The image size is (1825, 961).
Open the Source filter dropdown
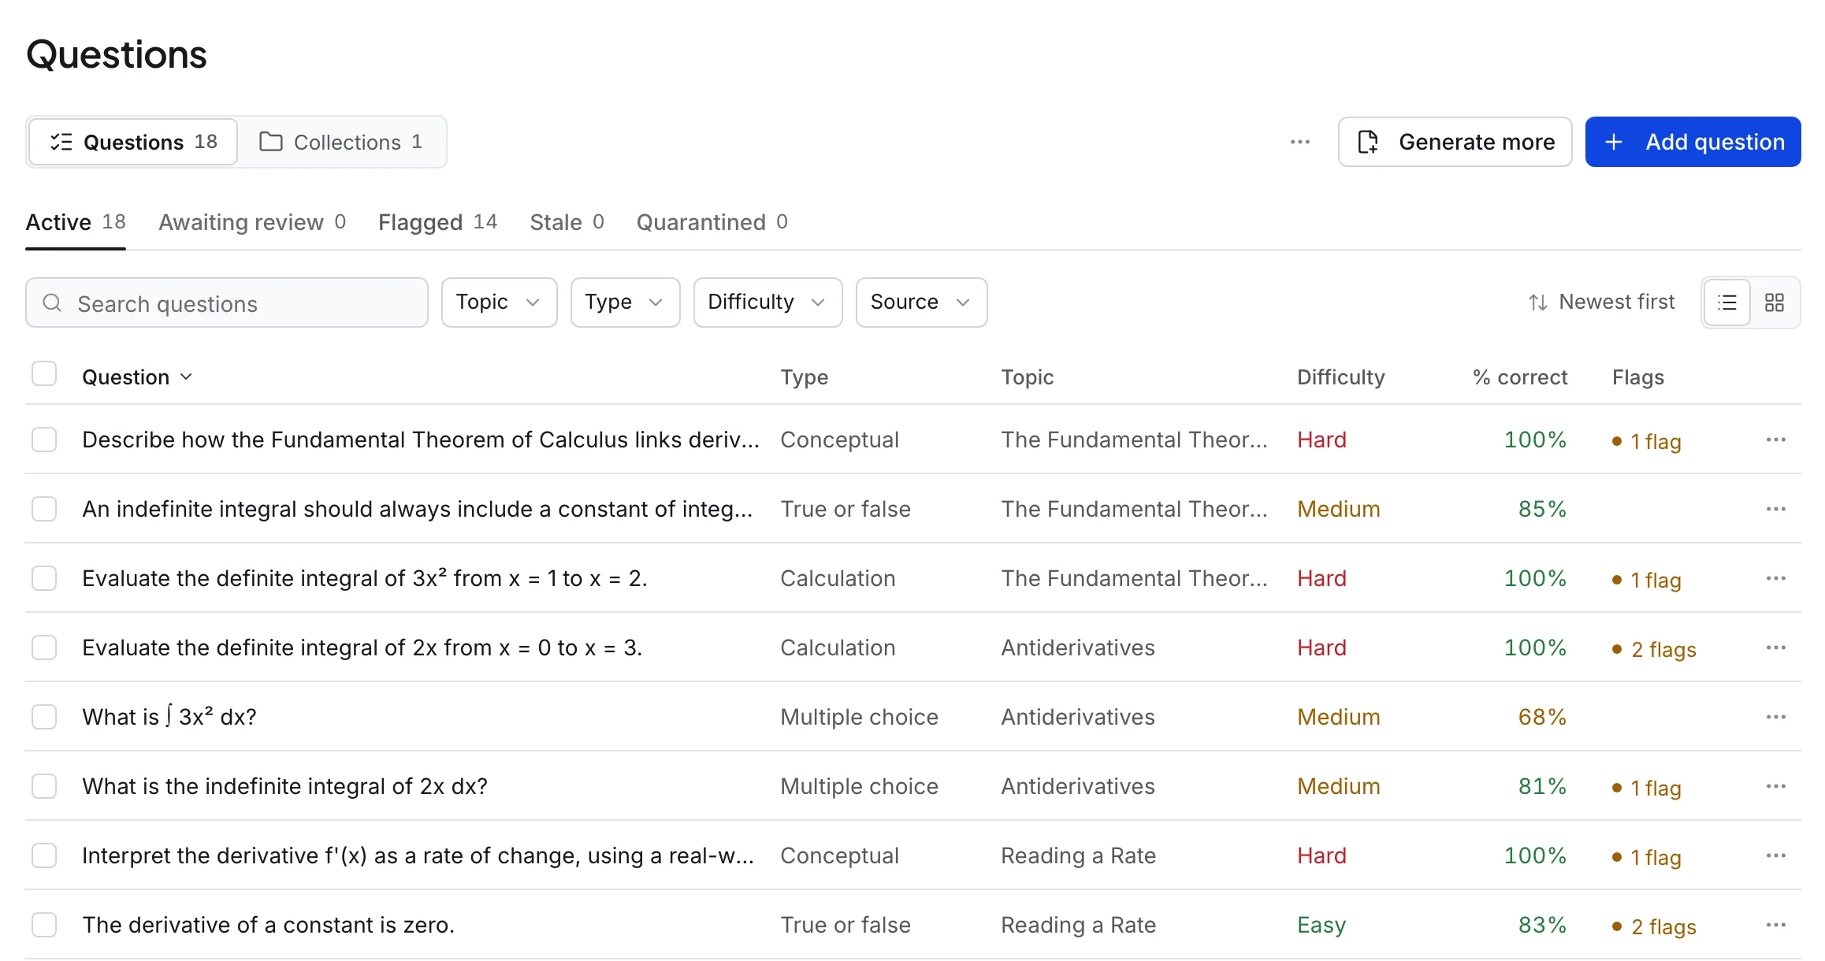(921, 302)
